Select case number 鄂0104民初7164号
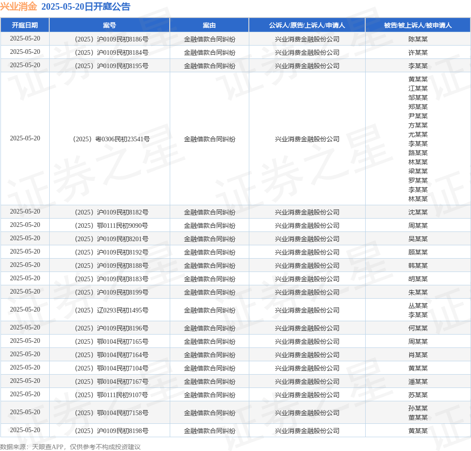This screenshot has height=451, width=471. (x=111, y=355)
